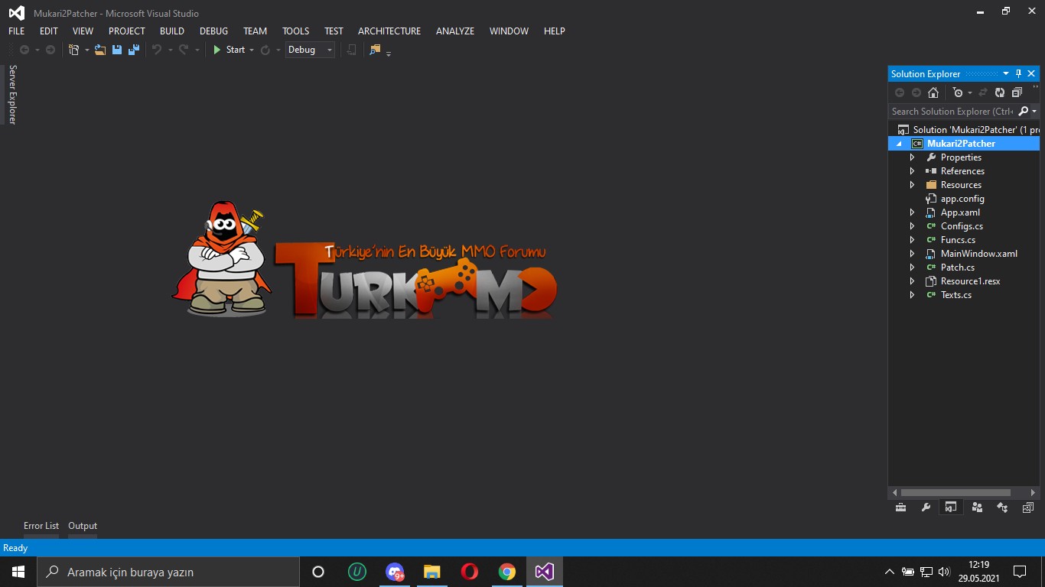This screenshot has height=587, width=1045.
Task: Click the Save All double-disk icon
Action: coord(134,50)
